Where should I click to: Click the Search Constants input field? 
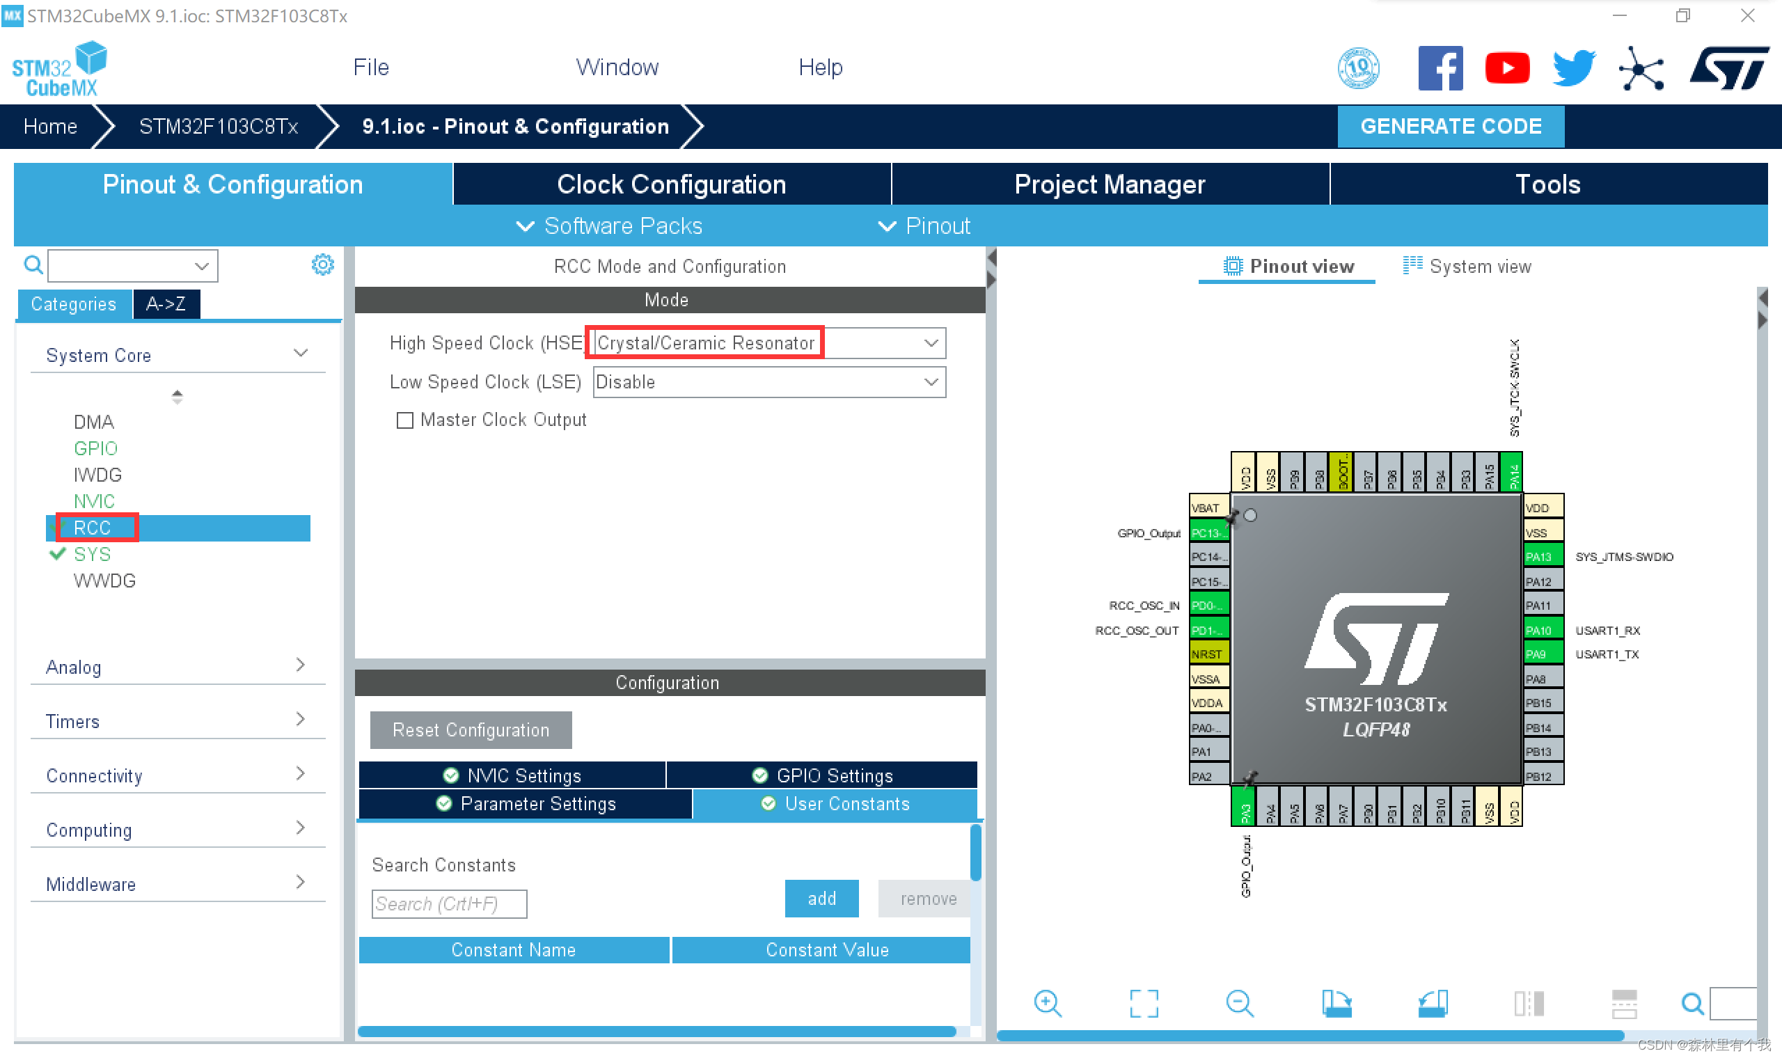(448, 903)
